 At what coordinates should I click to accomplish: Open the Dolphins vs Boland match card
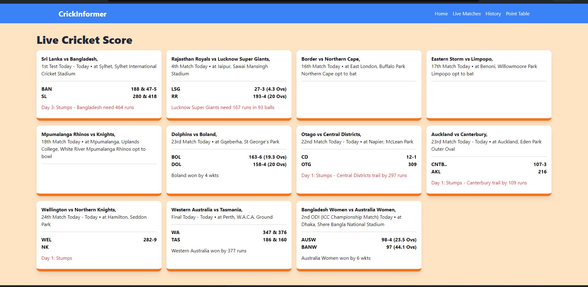pos(229,159)
